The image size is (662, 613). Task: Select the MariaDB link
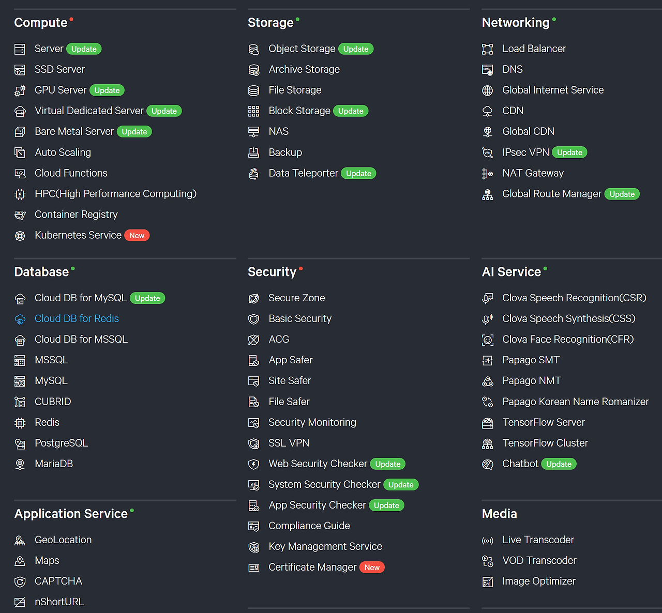tap(54, 464)
